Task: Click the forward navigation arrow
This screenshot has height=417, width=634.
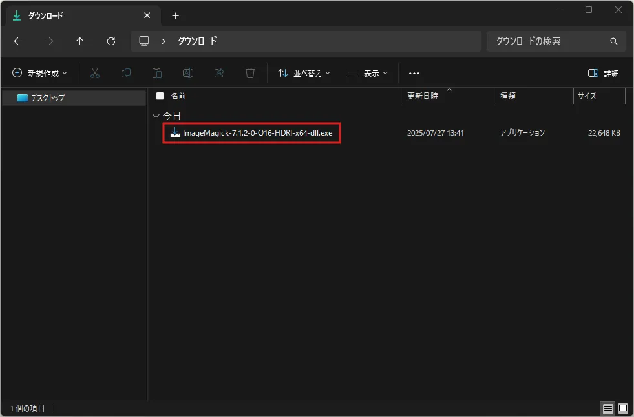Action: (49, 41)
